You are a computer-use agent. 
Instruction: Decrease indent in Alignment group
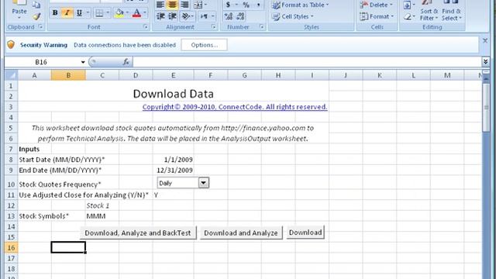point(160,16)
